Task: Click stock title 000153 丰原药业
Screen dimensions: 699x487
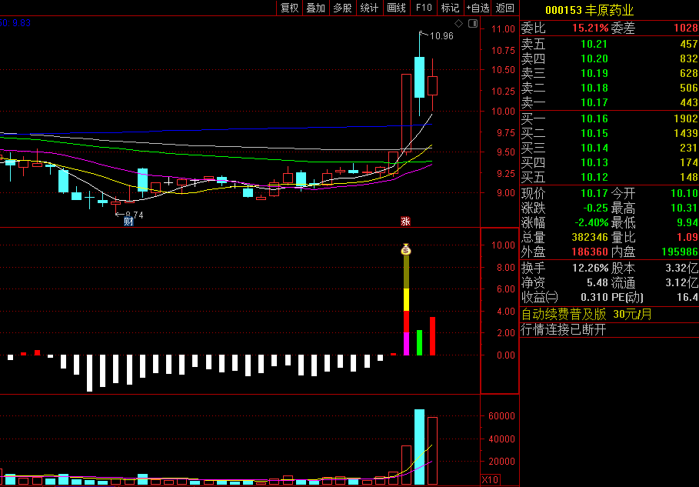Action: pyautogui.click(x=589, y=10)
